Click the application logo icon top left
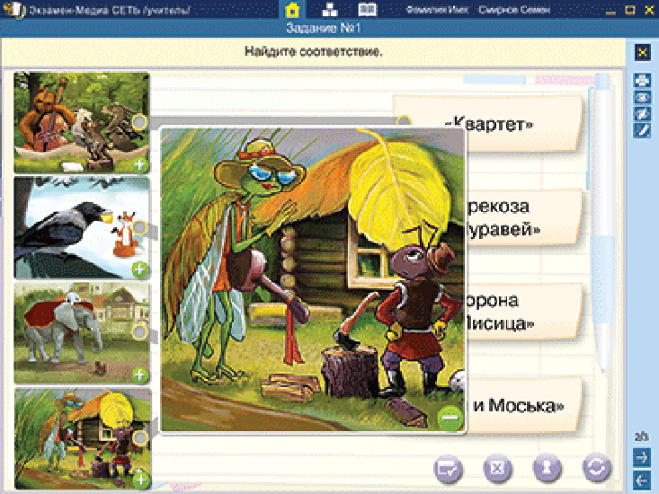Screen dimensions: 659x494 (15, 10)
